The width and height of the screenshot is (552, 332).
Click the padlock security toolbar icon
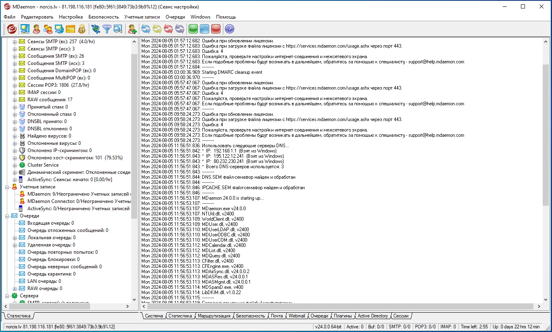point(82,29)
